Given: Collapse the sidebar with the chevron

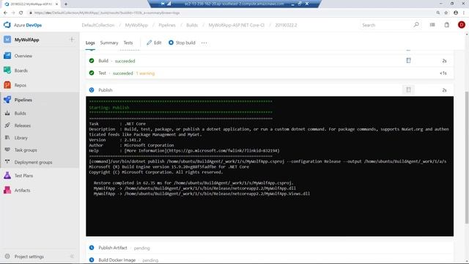Looking at the screenshot, I should click(72, 257).
